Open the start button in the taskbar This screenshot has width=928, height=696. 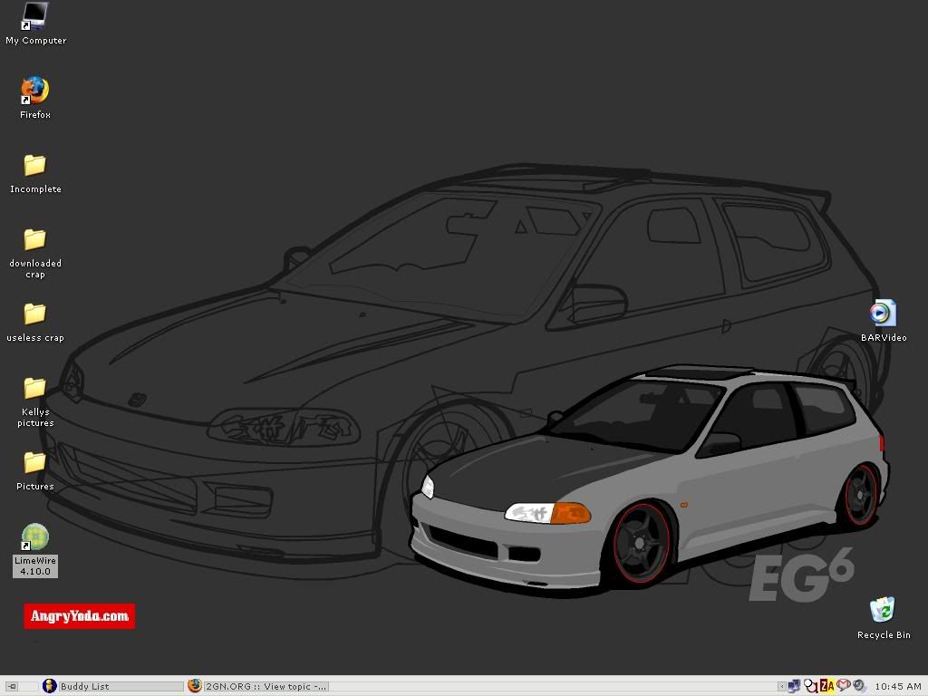(12, 687)
